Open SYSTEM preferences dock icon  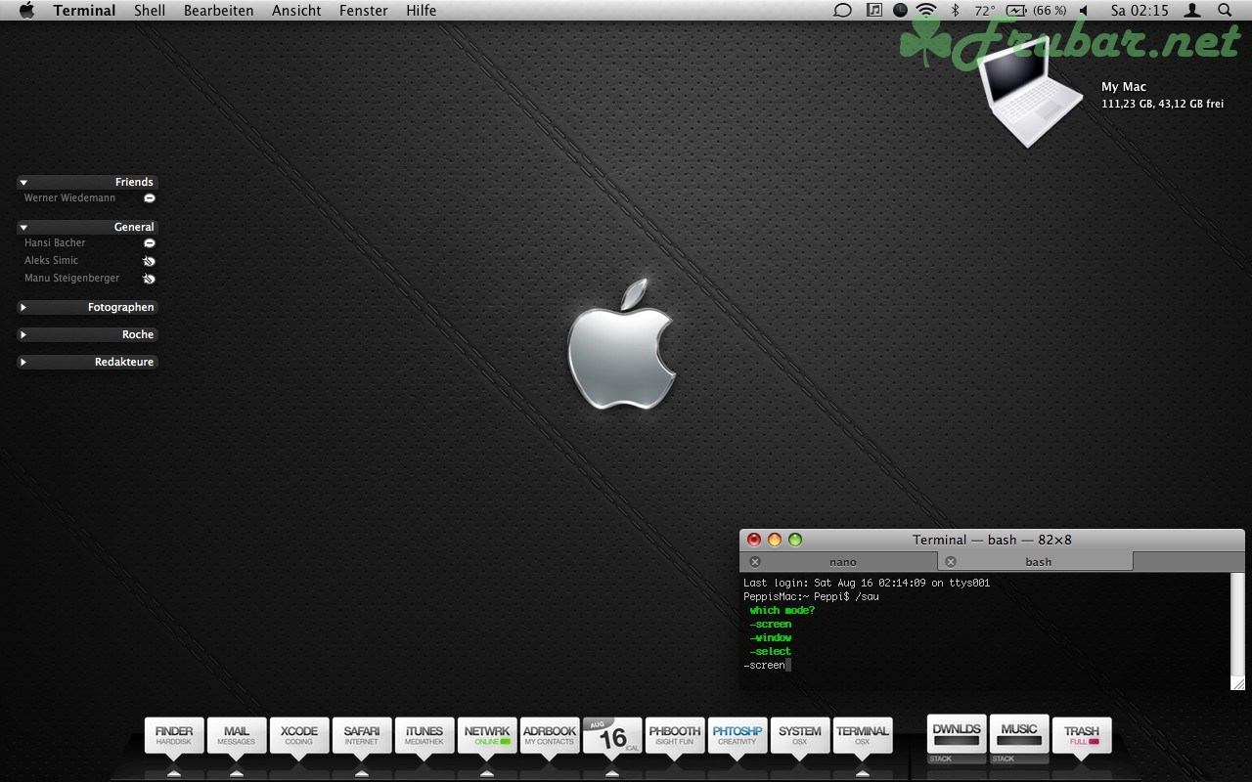[800, 736]
